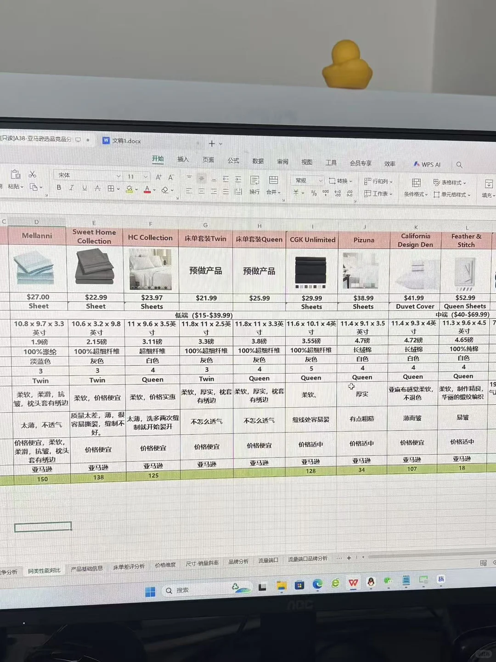
Task: Open the 单元格样式 cell style menu
Action: [452, 194]
